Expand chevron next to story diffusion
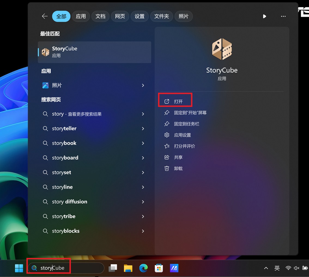This screenshot has width=309, height=277. tap(143, 202)
